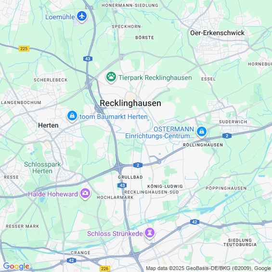Click the 43 highway shield below Grullbad
Image resolution: width=272 pixels, height=272 pixels.
122,185
